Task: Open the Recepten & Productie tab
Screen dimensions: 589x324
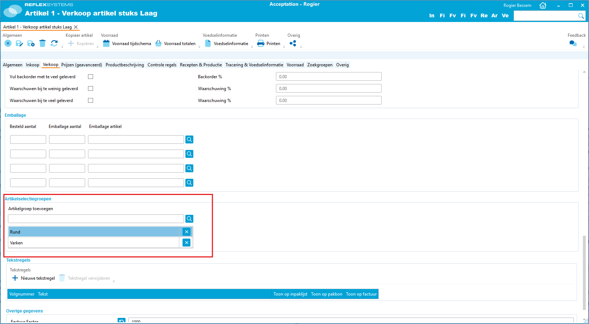Action: pos(201,65)
